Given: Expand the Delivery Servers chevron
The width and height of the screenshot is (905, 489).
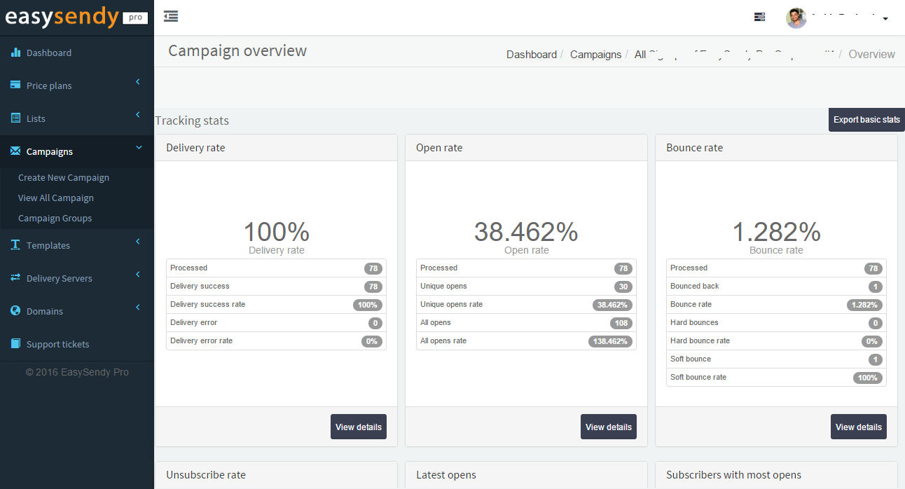Looking at the screenshot, I should click(138, 275).
